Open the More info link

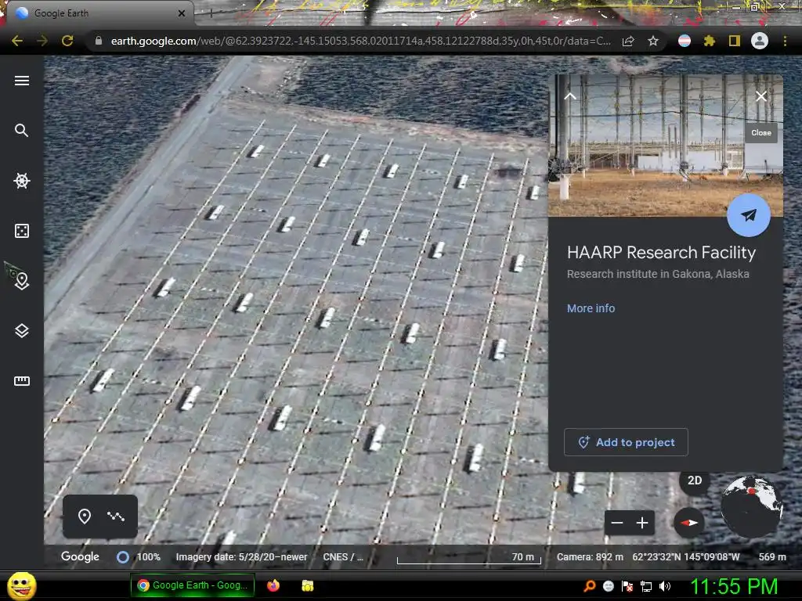pyautogui.click(x=591, y=308)
